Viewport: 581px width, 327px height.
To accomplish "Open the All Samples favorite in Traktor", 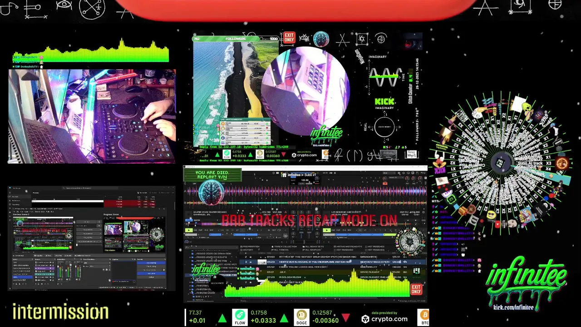I will click(x=311, y=250).
